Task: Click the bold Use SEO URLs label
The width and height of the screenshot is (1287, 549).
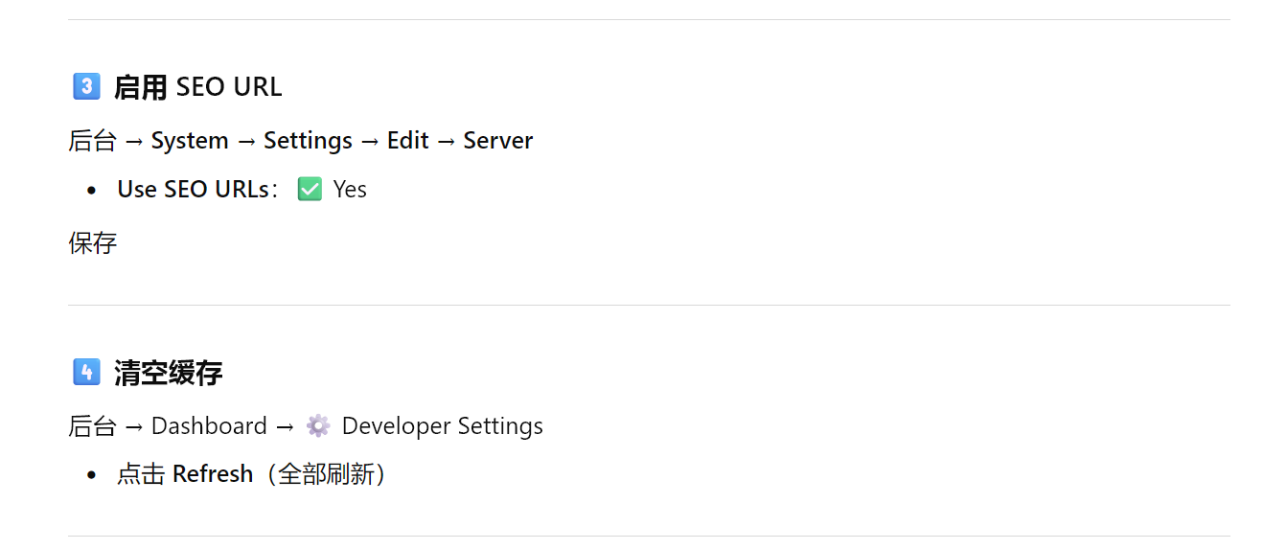Action: (193, 190)
